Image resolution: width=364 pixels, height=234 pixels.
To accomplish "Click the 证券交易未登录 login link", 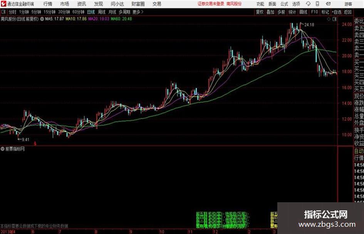I will [x=211, y=4].
